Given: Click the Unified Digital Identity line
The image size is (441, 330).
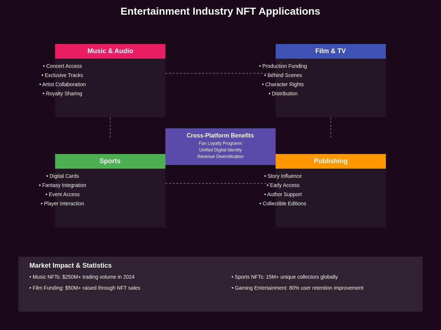Looking at the screenshot, I should pyautogui.click(x=220, y=150).
